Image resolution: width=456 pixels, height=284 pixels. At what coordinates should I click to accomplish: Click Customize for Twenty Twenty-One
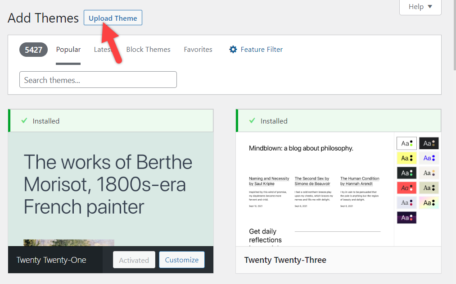point(181,260)
